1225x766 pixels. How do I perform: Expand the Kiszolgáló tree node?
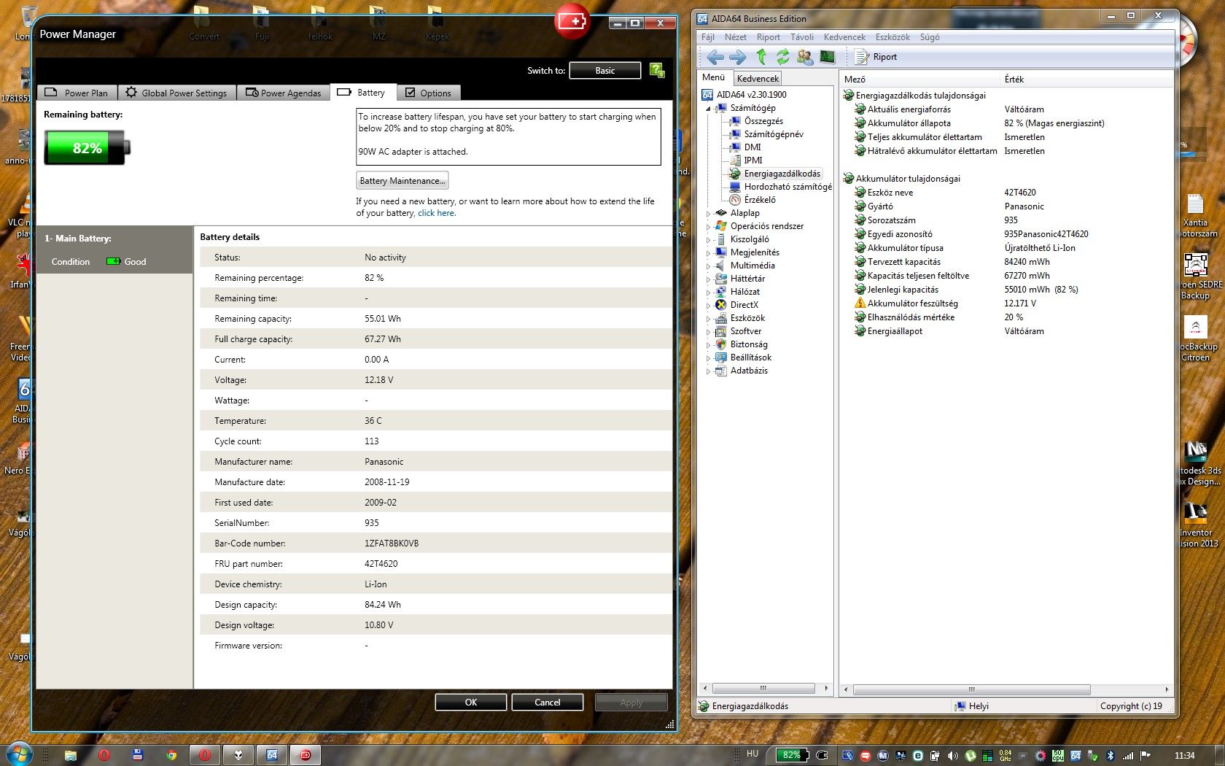tap(707, 239)
